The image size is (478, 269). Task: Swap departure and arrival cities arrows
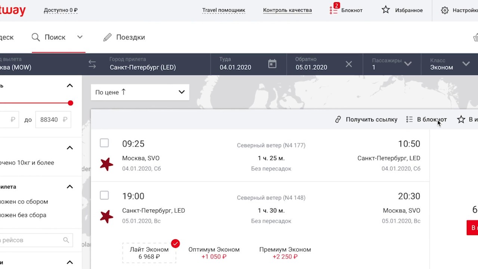pos(92,64)
